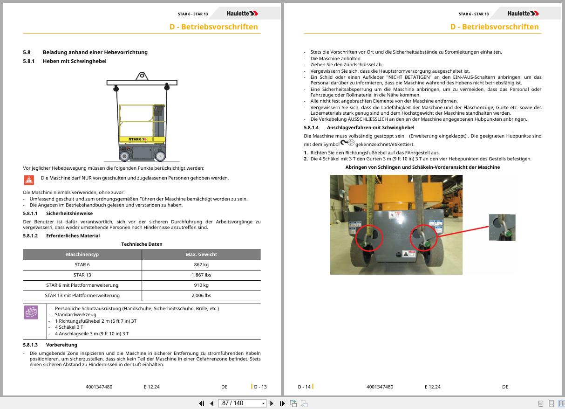The image size is (565, 409).
Task: Click the STAR 6 lift illustration
Action: coord(142,116)
